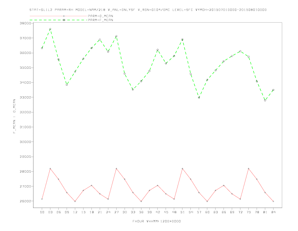
Task: Select the red O_MEAN point at hour 18
Action: coord(91,185)
